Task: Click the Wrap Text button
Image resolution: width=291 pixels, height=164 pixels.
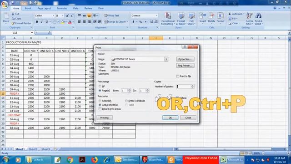Action: (112, 15)
